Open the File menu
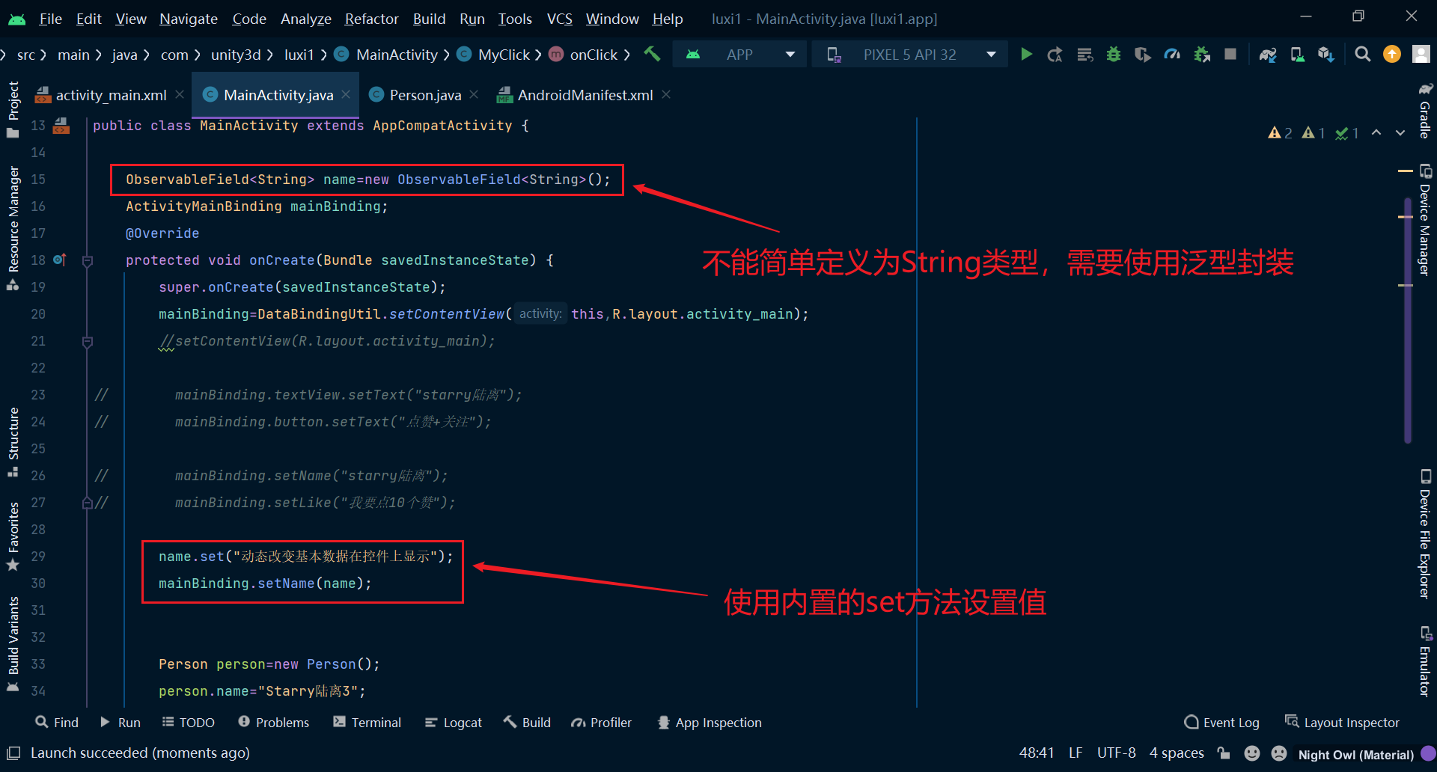 (x=50, y=19)
